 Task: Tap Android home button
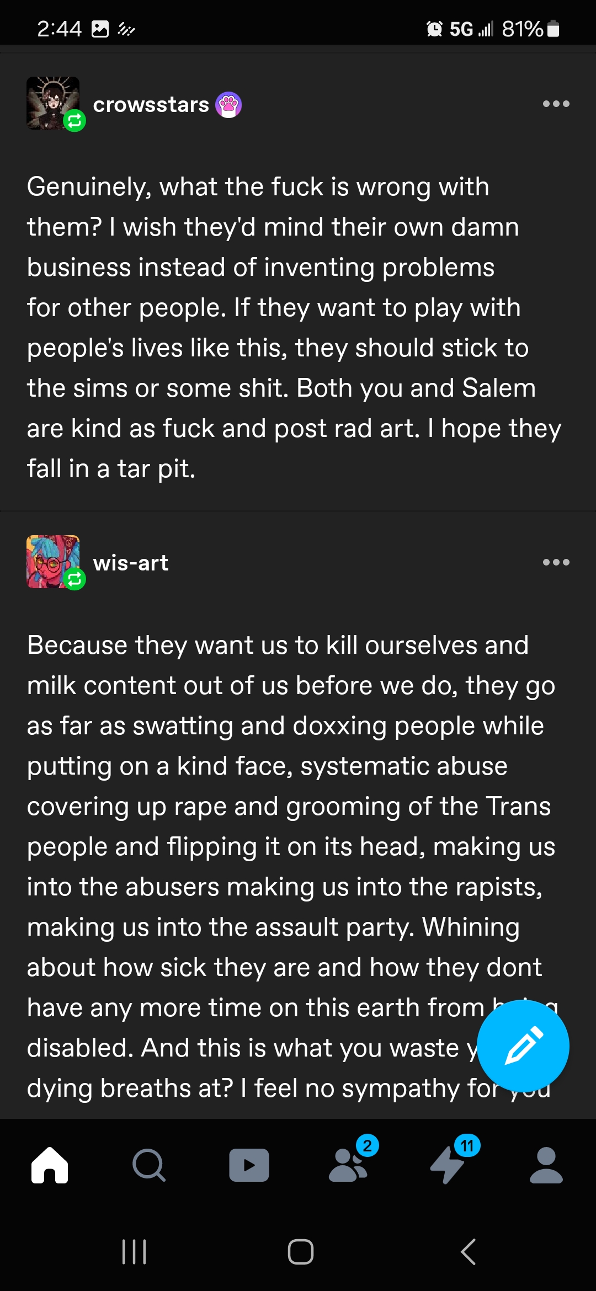click(301, 1251)
